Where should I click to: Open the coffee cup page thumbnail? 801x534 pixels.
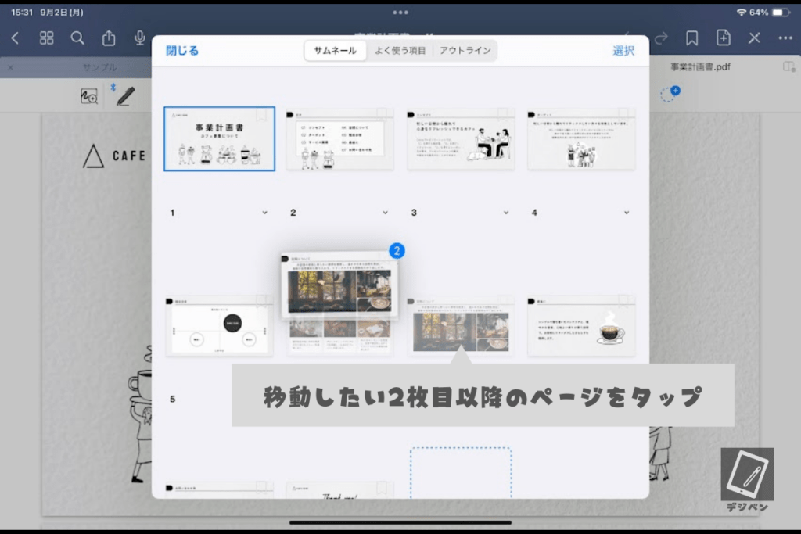581,326
